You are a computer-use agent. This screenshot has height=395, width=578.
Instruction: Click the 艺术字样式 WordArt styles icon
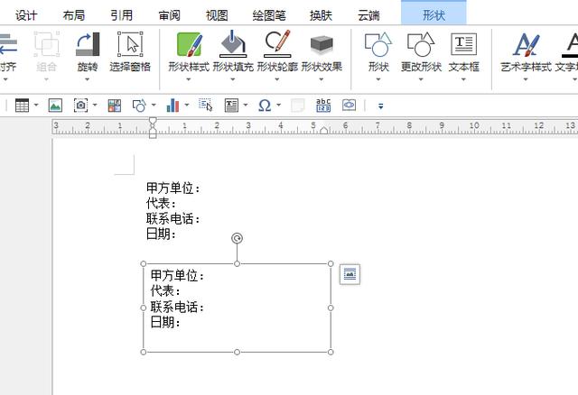click(526, 44)
